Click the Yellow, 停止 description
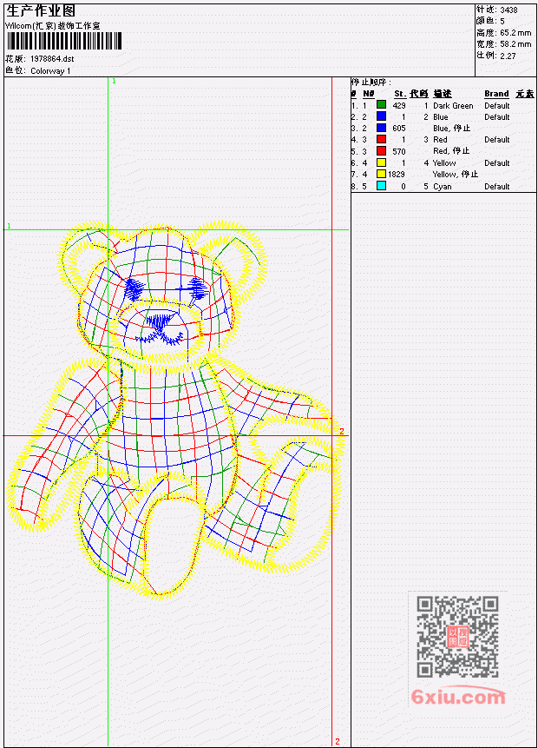The image size is (538, 748). [455, 174]
